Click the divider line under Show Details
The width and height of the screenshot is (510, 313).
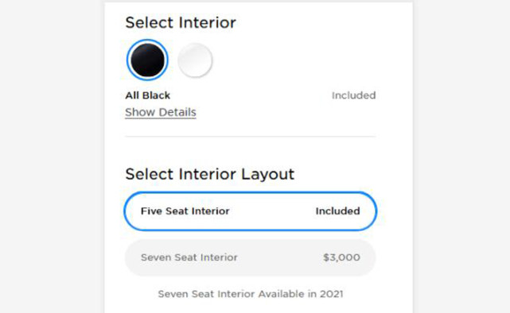(251, 137)
